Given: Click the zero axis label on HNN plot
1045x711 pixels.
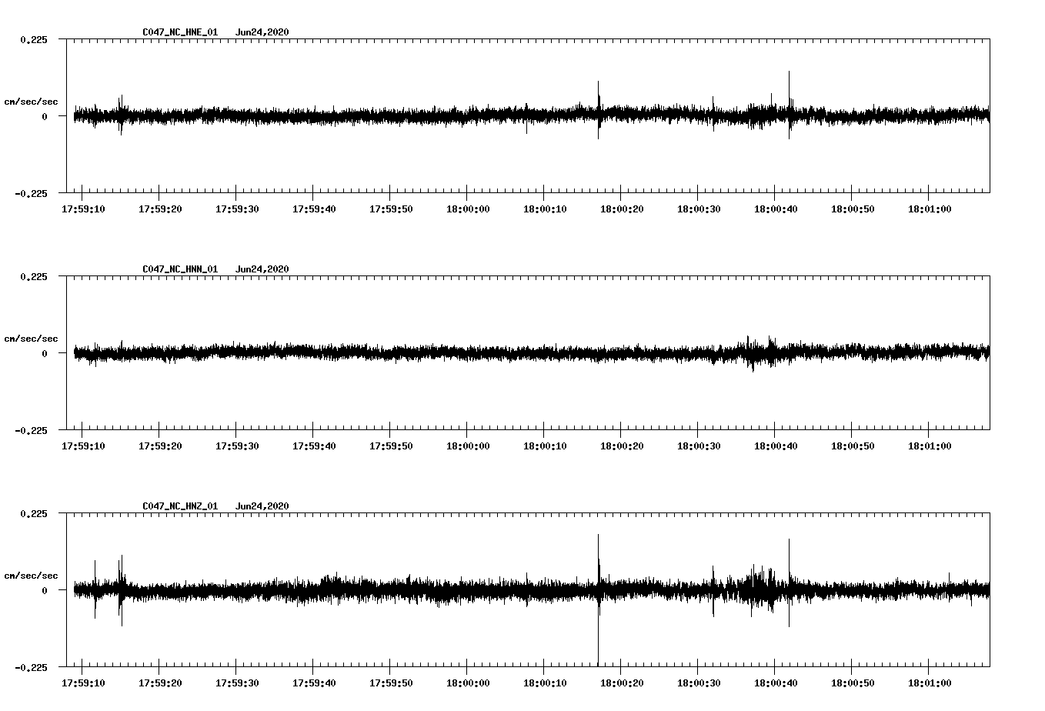Looking at the screenshot, I should [x=45, y=354].
